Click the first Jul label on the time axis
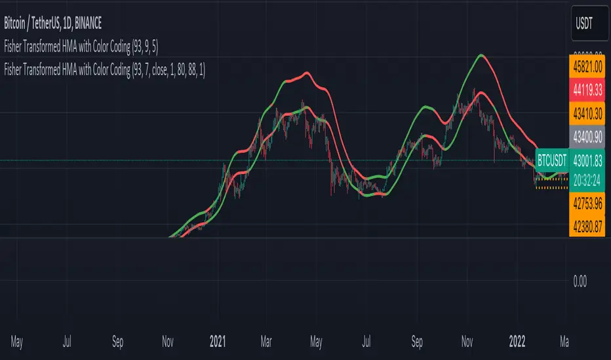 [x=67, y=342]
